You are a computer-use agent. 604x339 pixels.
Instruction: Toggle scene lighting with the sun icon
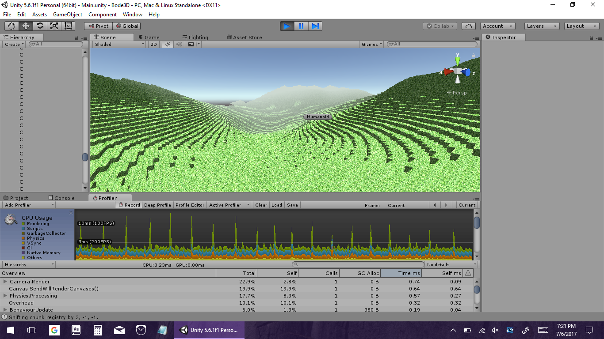[x=168, y=44]
